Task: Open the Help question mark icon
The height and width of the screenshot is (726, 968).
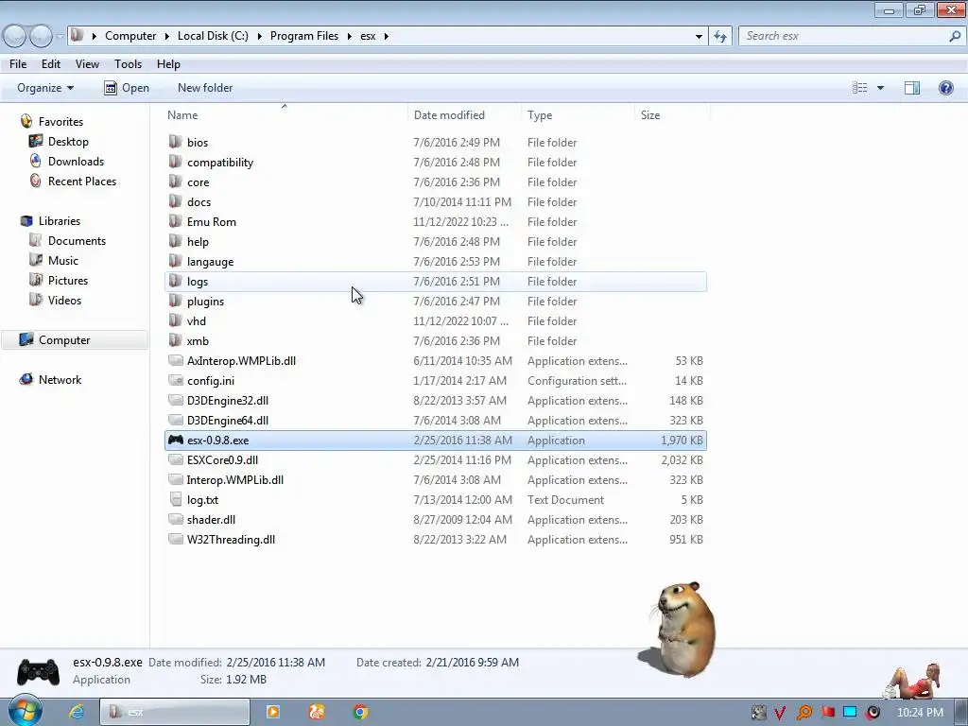Action: (945, 88)
